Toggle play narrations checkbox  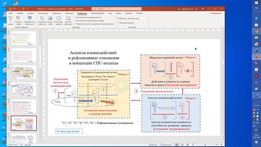click(75, 17)
